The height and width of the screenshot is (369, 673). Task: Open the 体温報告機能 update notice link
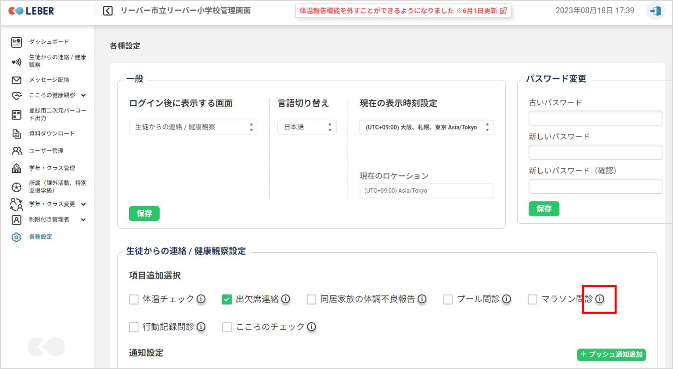pos(403,11)
